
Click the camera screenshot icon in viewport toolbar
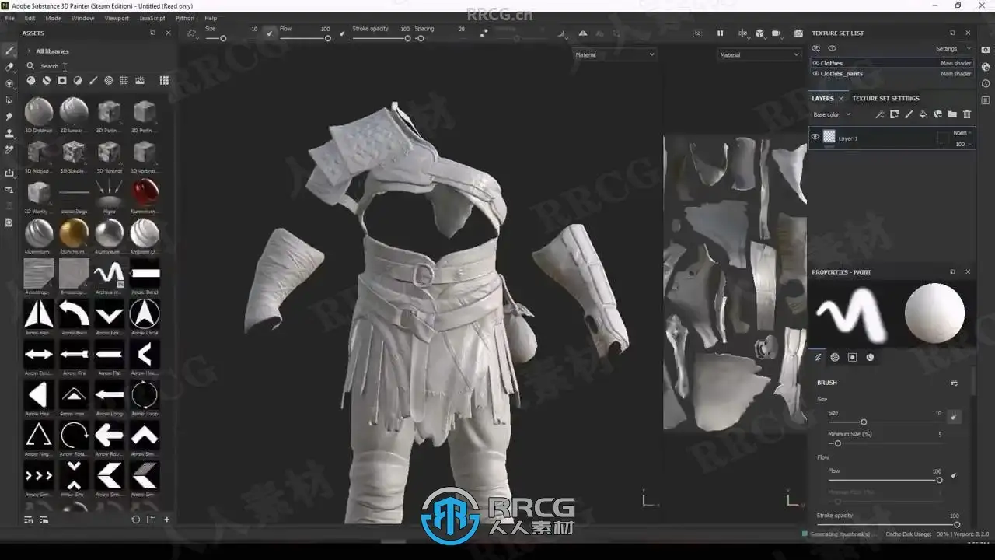coord(798,33)
